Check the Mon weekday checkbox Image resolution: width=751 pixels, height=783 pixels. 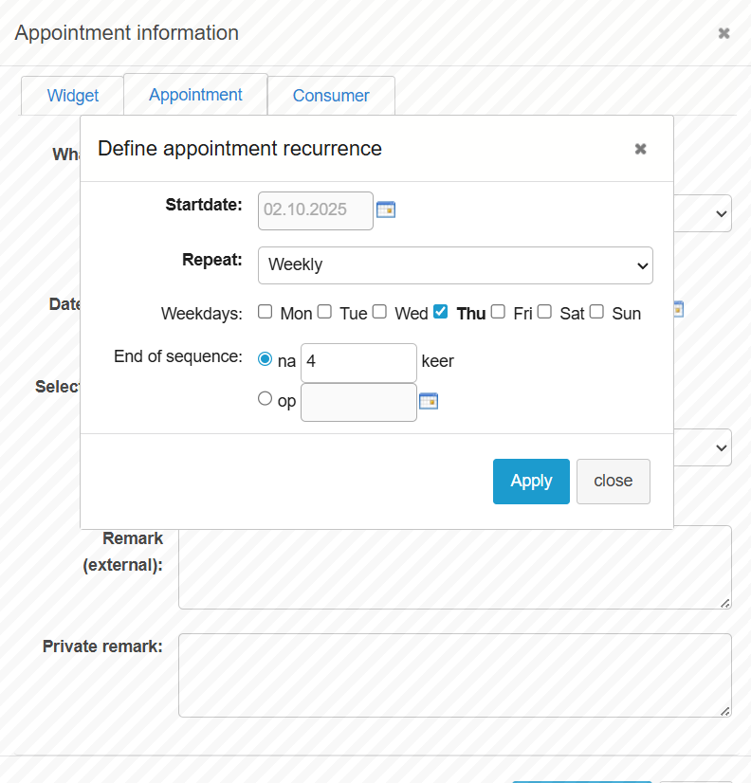pos(266,312)
